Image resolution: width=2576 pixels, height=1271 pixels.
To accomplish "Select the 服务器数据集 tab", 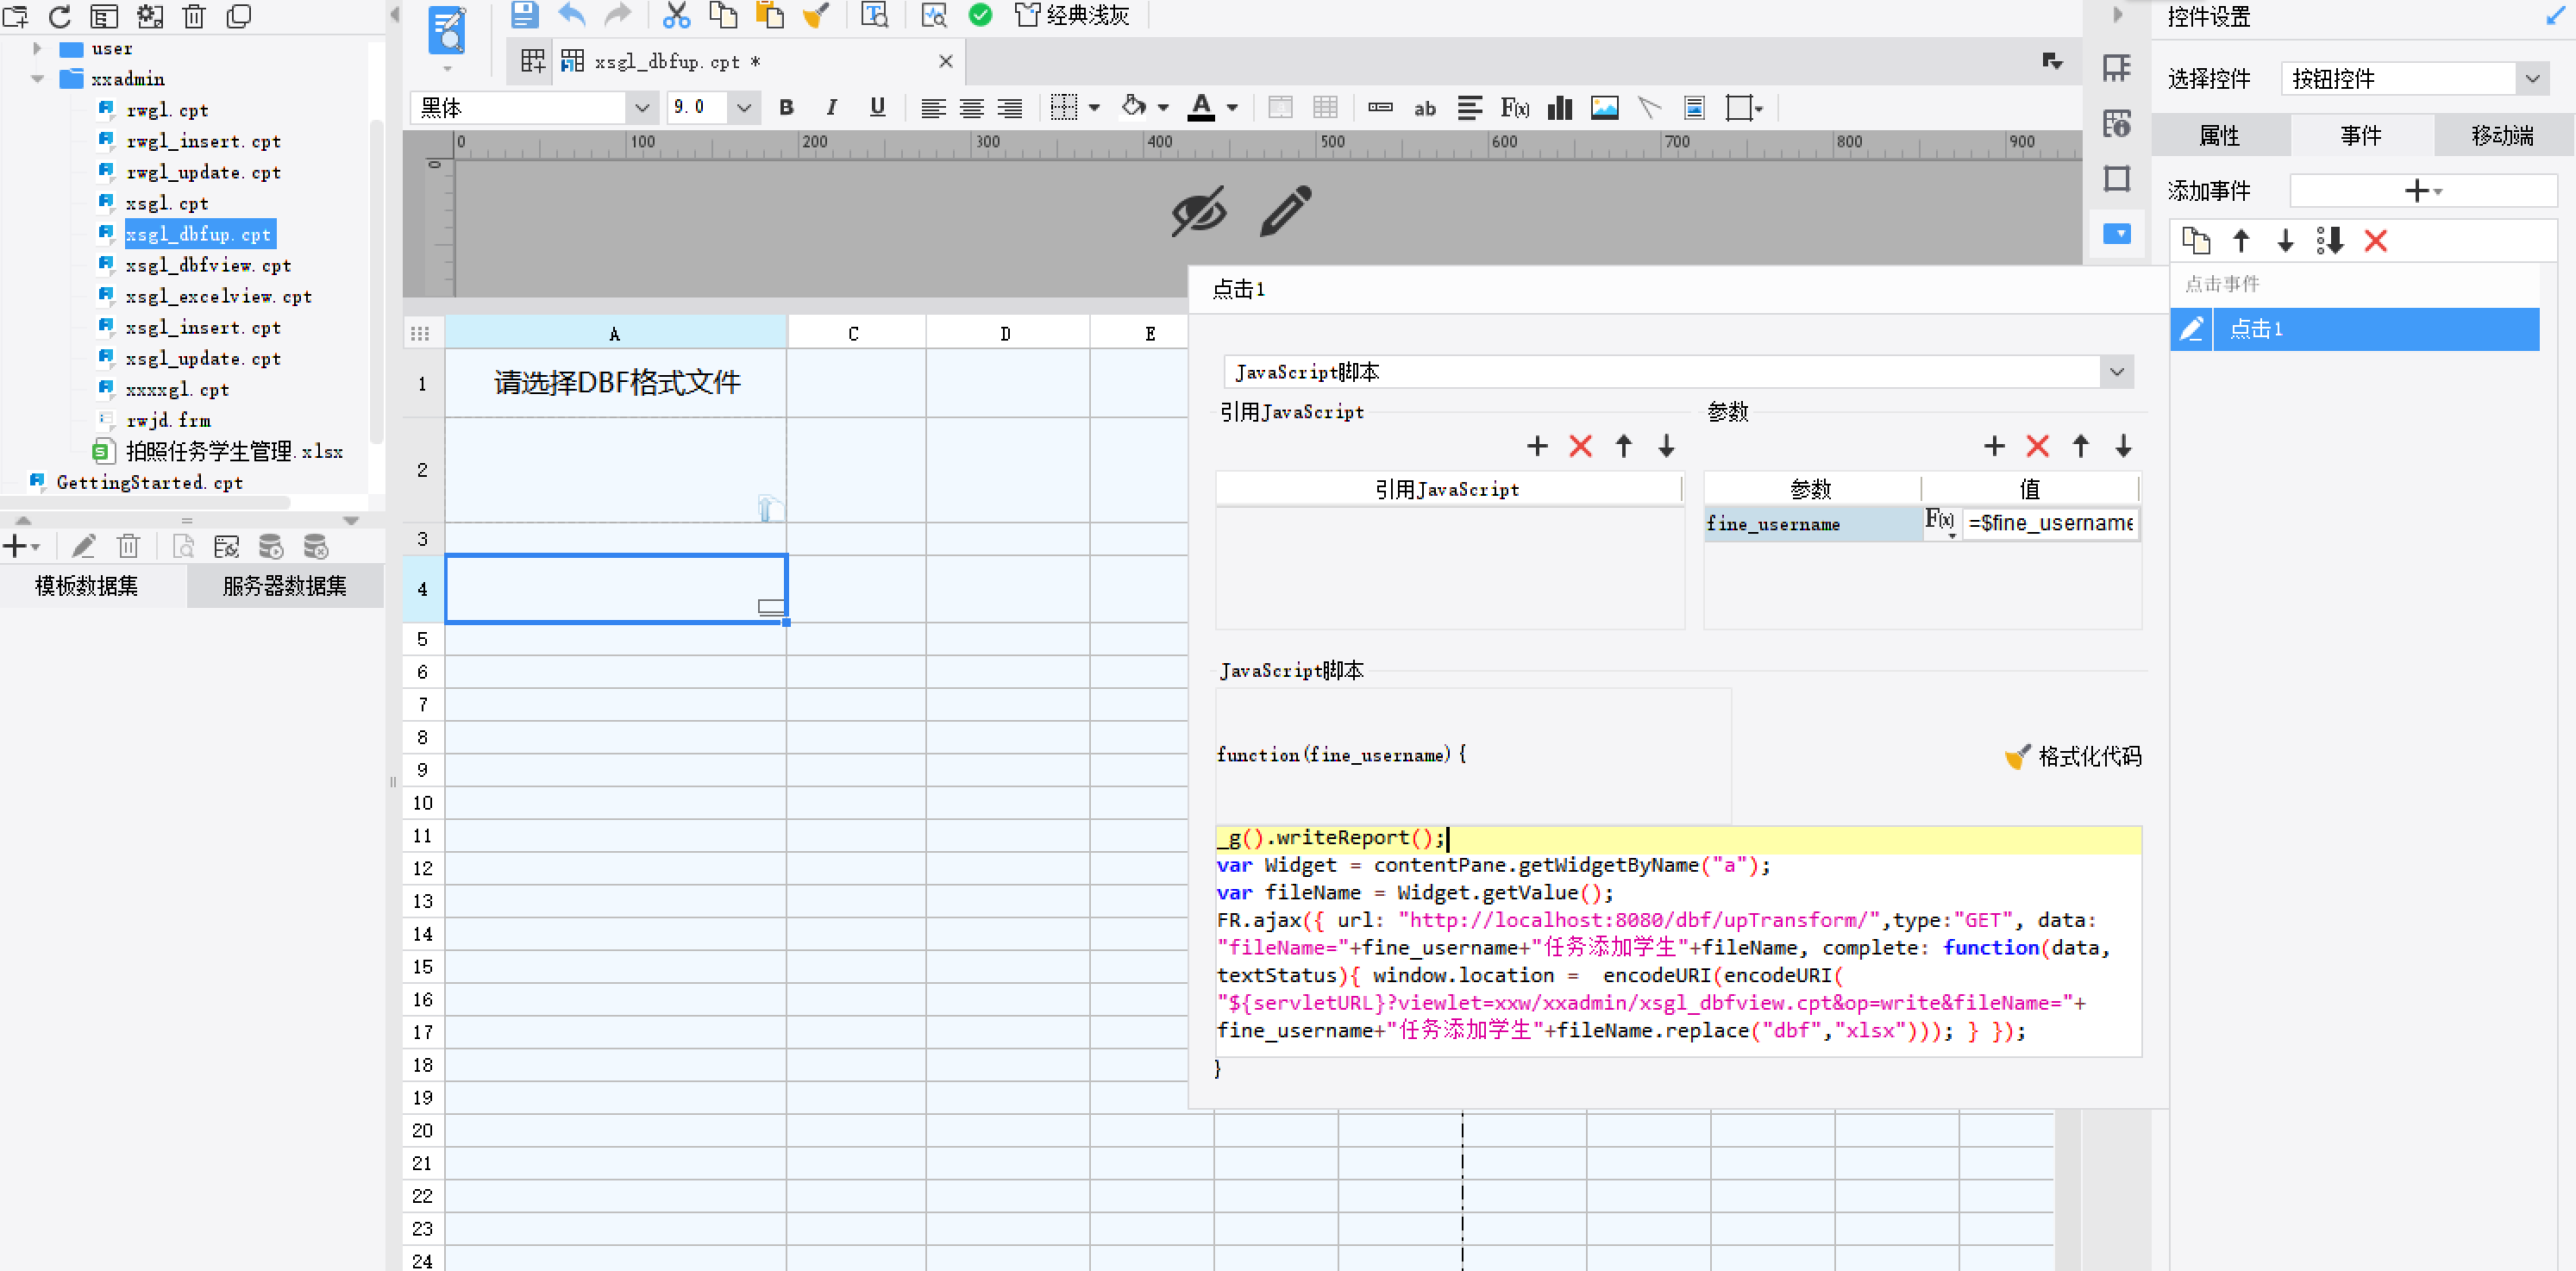I will (285, 586).
